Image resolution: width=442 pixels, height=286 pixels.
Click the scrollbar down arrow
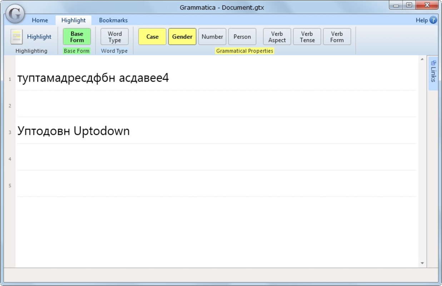tap(422, 263)
